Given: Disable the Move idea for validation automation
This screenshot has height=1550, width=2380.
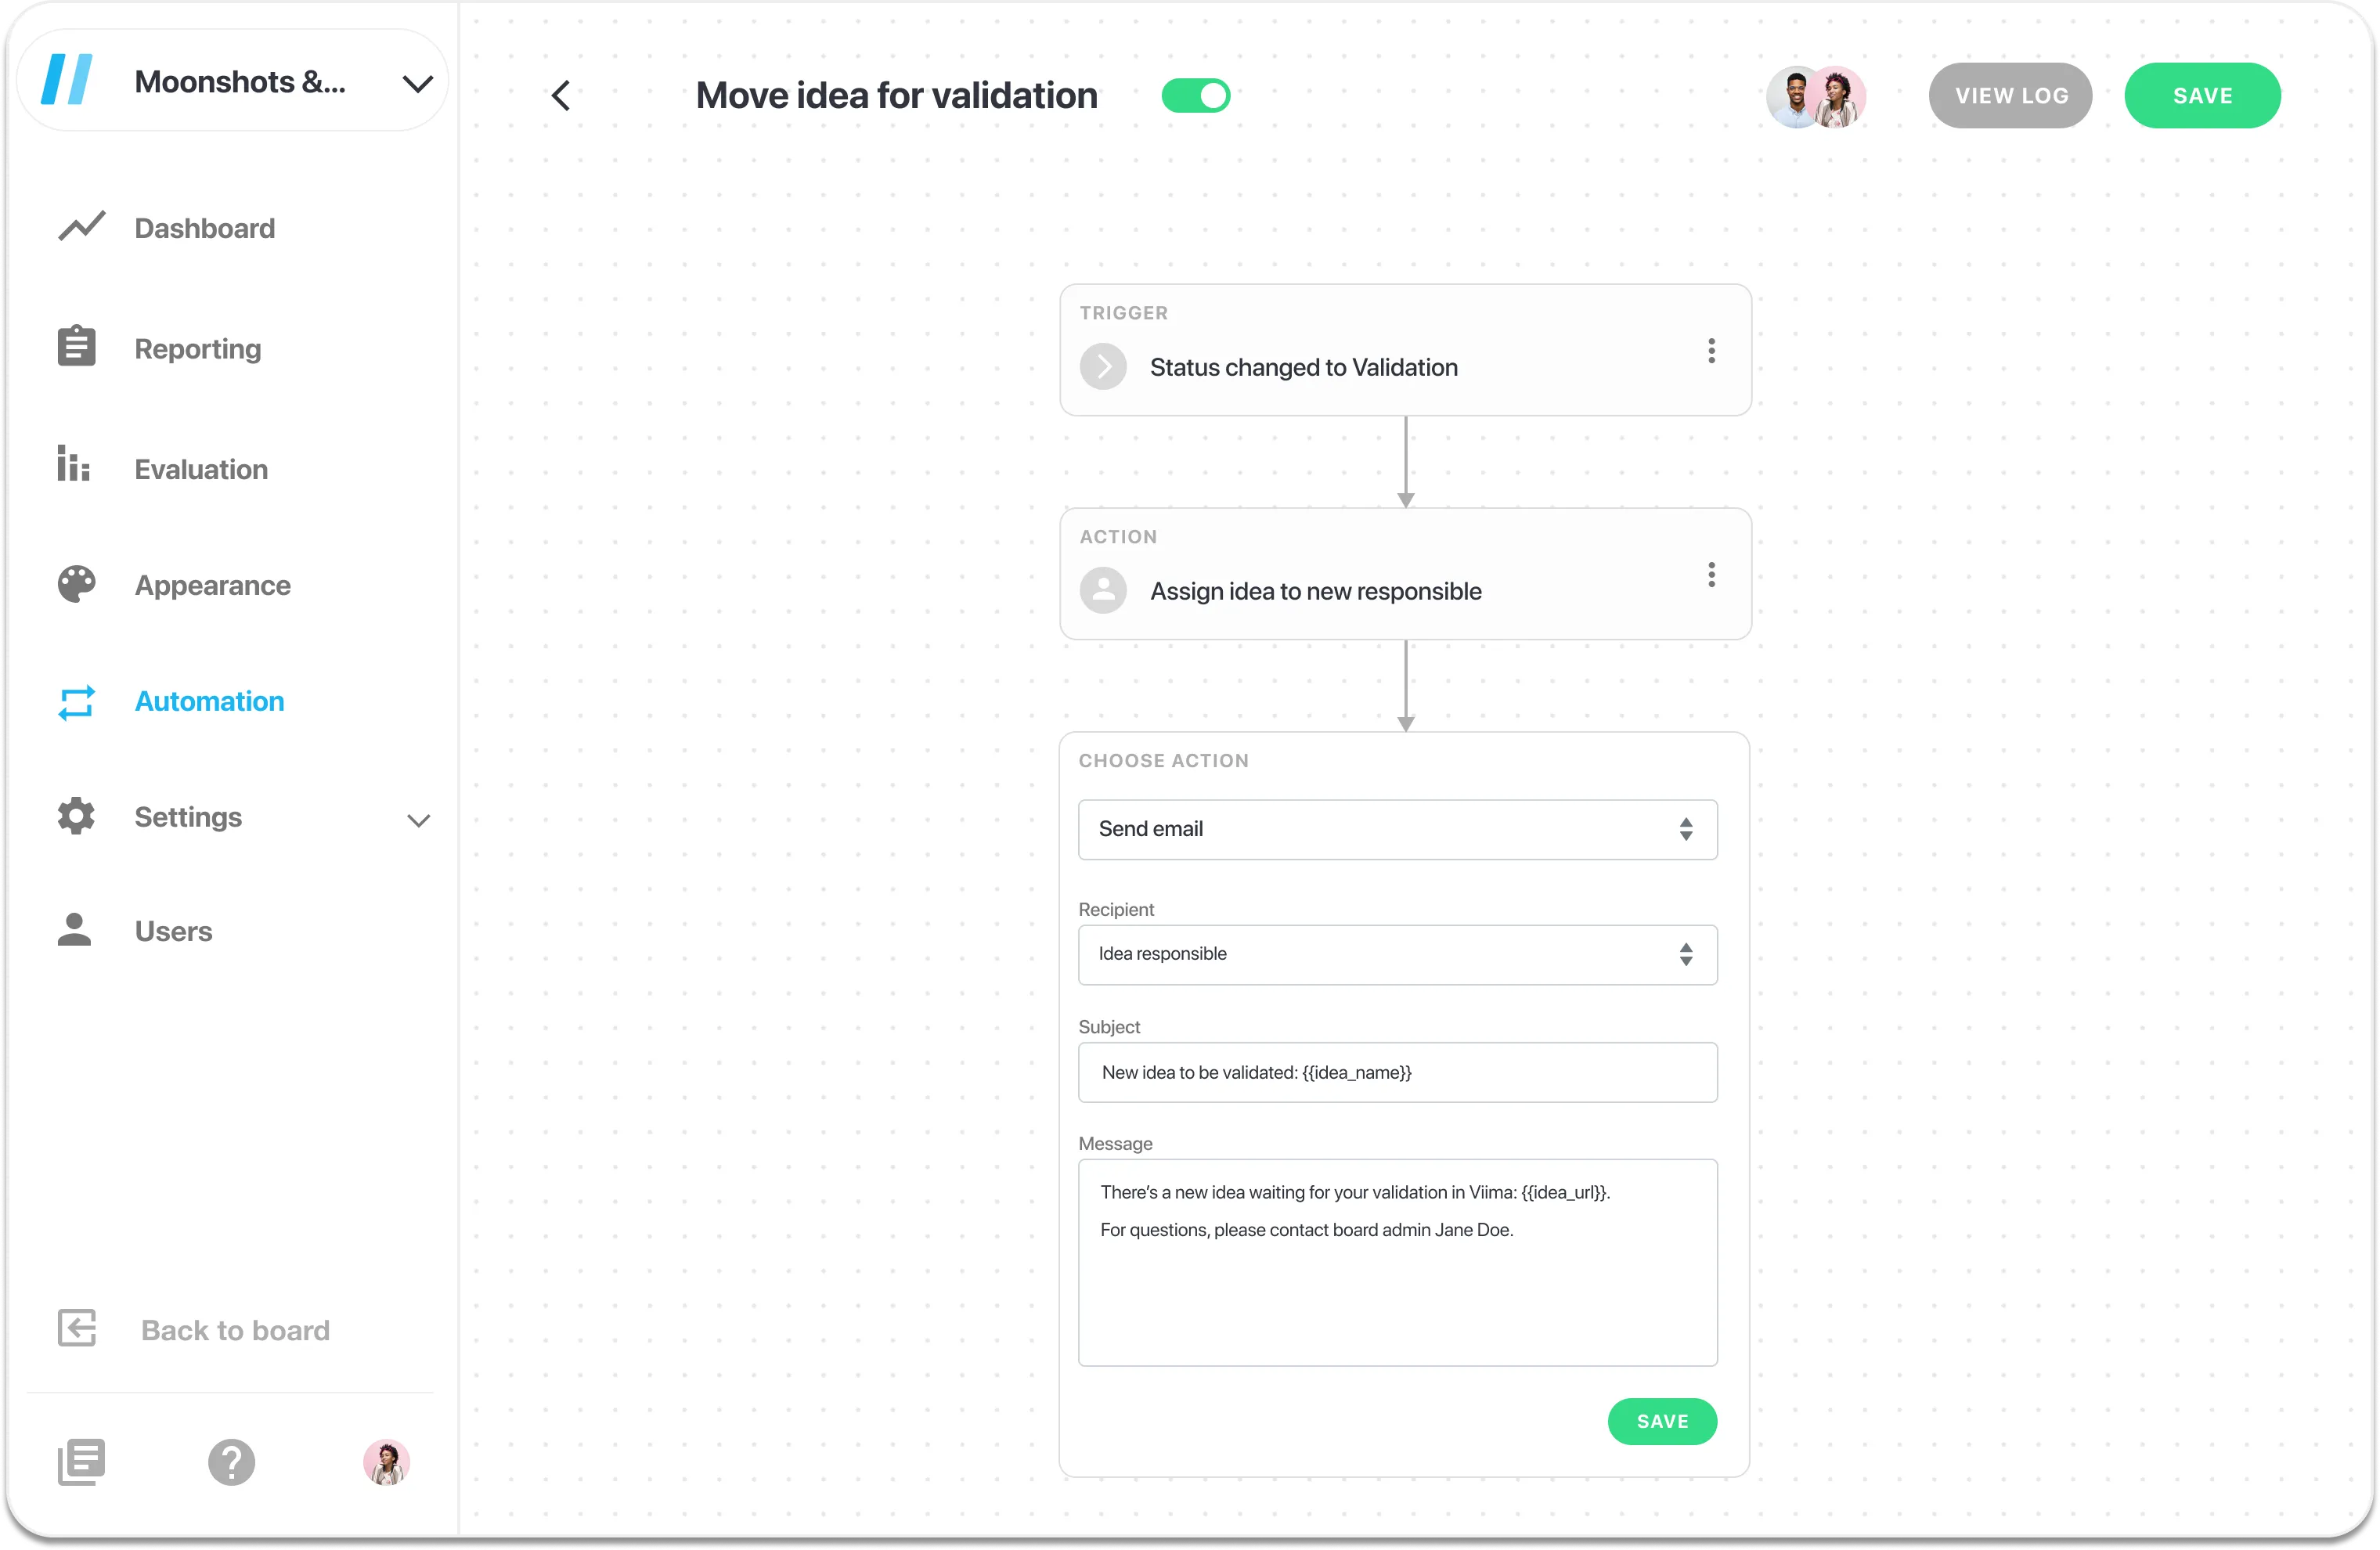Looking at the screenshot, I should coord(1196,95).
